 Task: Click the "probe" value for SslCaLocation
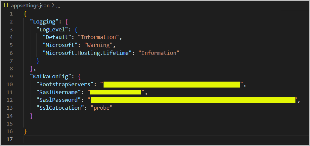pyautogui.click(x=102, y=108)
